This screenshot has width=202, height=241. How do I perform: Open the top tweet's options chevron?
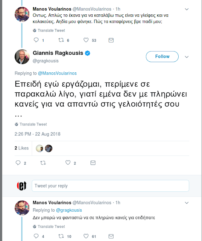coord(187,9)
